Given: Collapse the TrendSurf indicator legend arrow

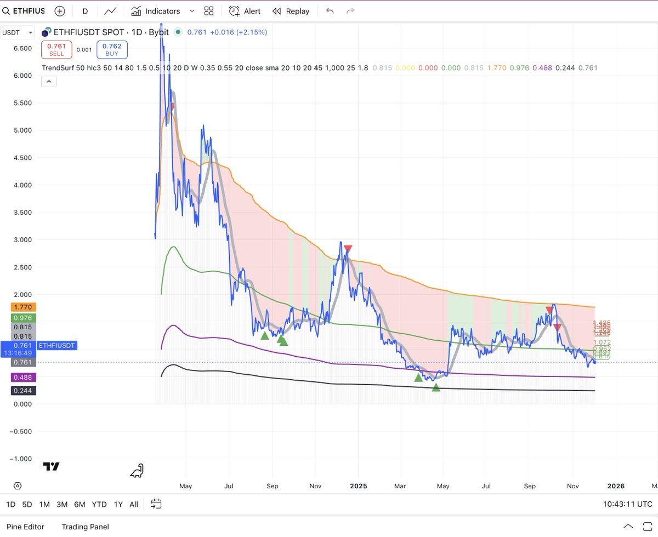Looking at the screenshot, I should click(49, 81).
